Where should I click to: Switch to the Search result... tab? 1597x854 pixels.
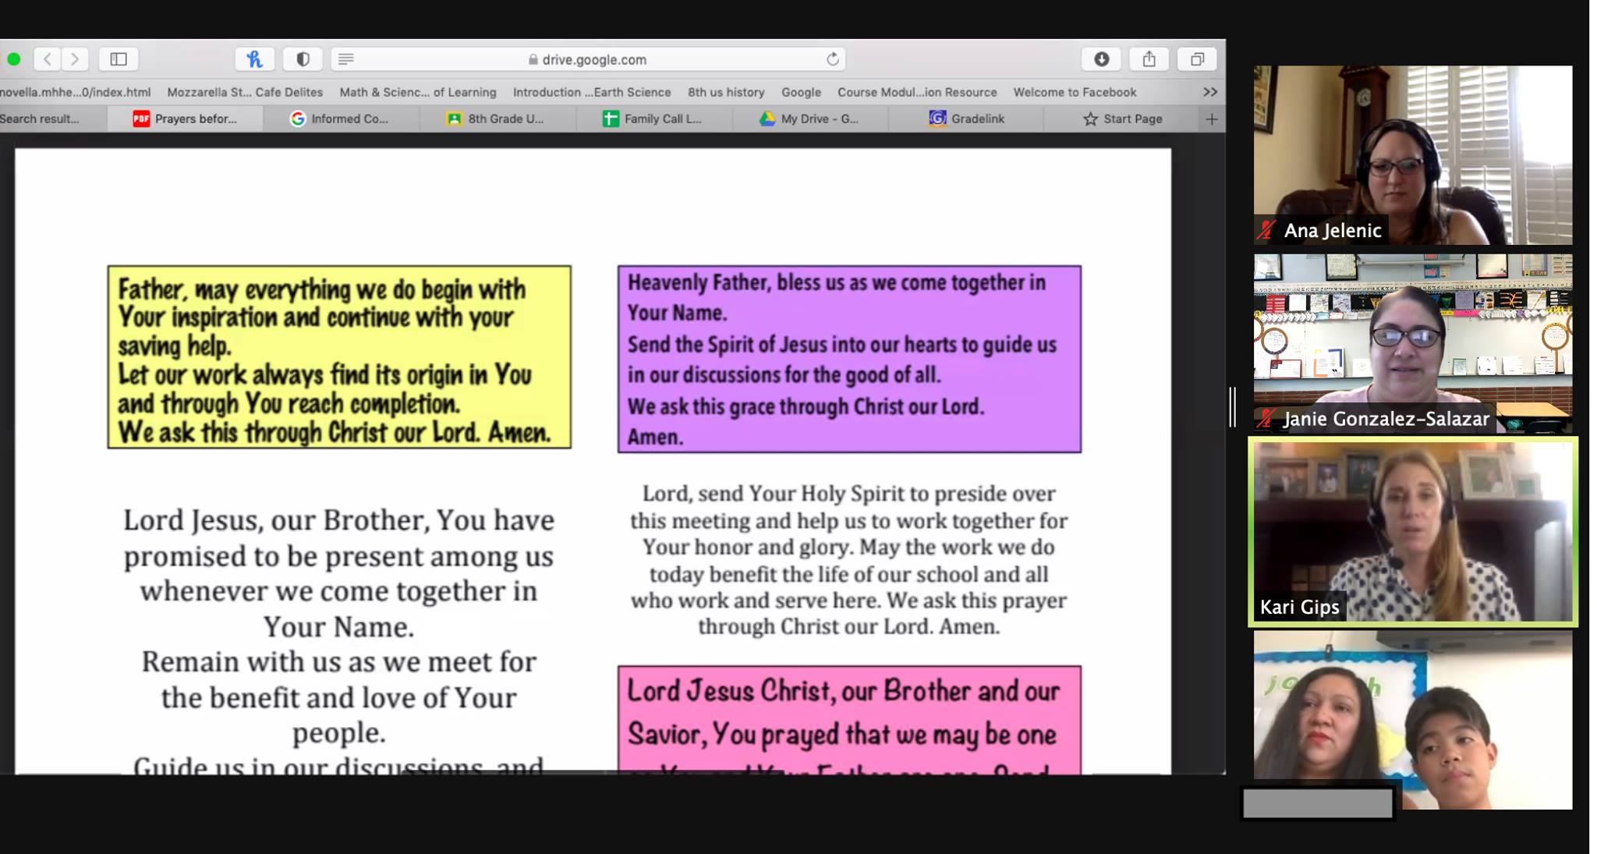[x=53, y=119]
